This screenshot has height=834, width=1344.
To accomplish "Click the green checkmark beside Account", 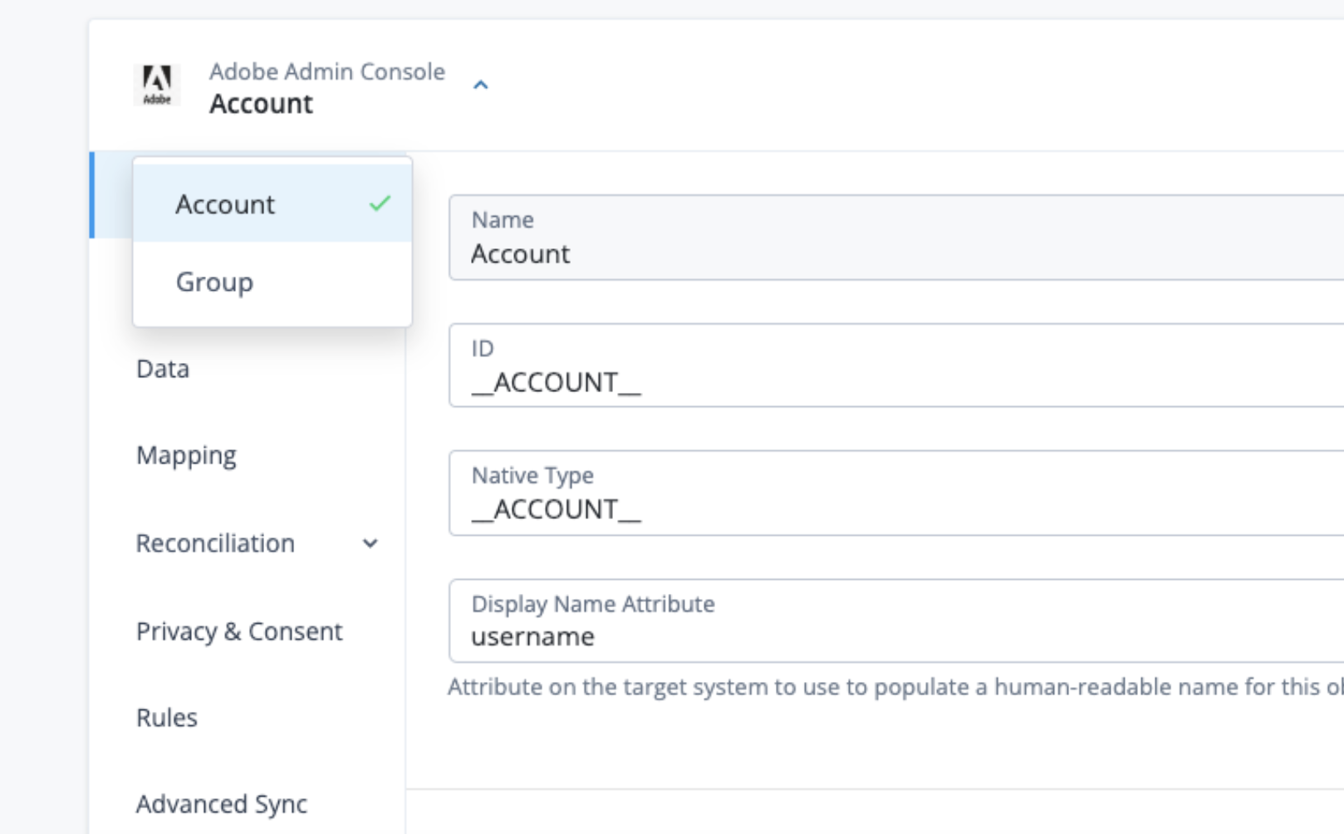I will [x=379, y=203].
